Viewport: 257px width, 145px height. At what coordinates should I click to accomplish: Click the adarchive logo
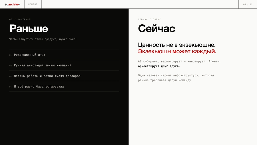[x=12, y=4]
